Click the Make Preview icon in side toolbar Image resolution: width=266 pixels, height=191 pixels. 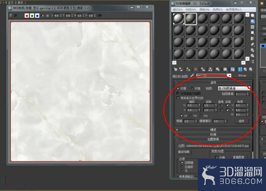tap(252, 44)
